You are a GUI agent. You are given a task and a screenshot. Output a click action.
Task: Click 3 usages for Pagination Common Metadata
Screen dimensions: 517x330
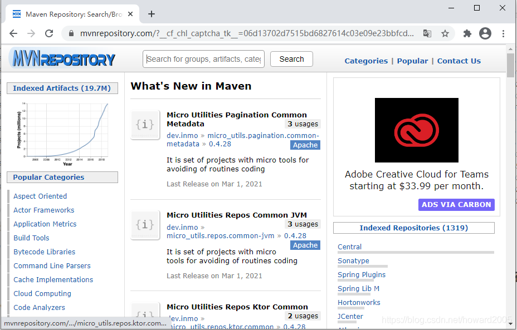303,124
